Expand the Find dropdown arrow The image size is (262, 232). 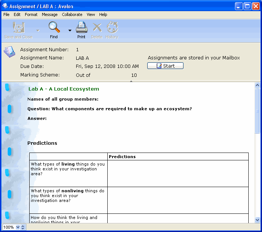tap(70, 30)
